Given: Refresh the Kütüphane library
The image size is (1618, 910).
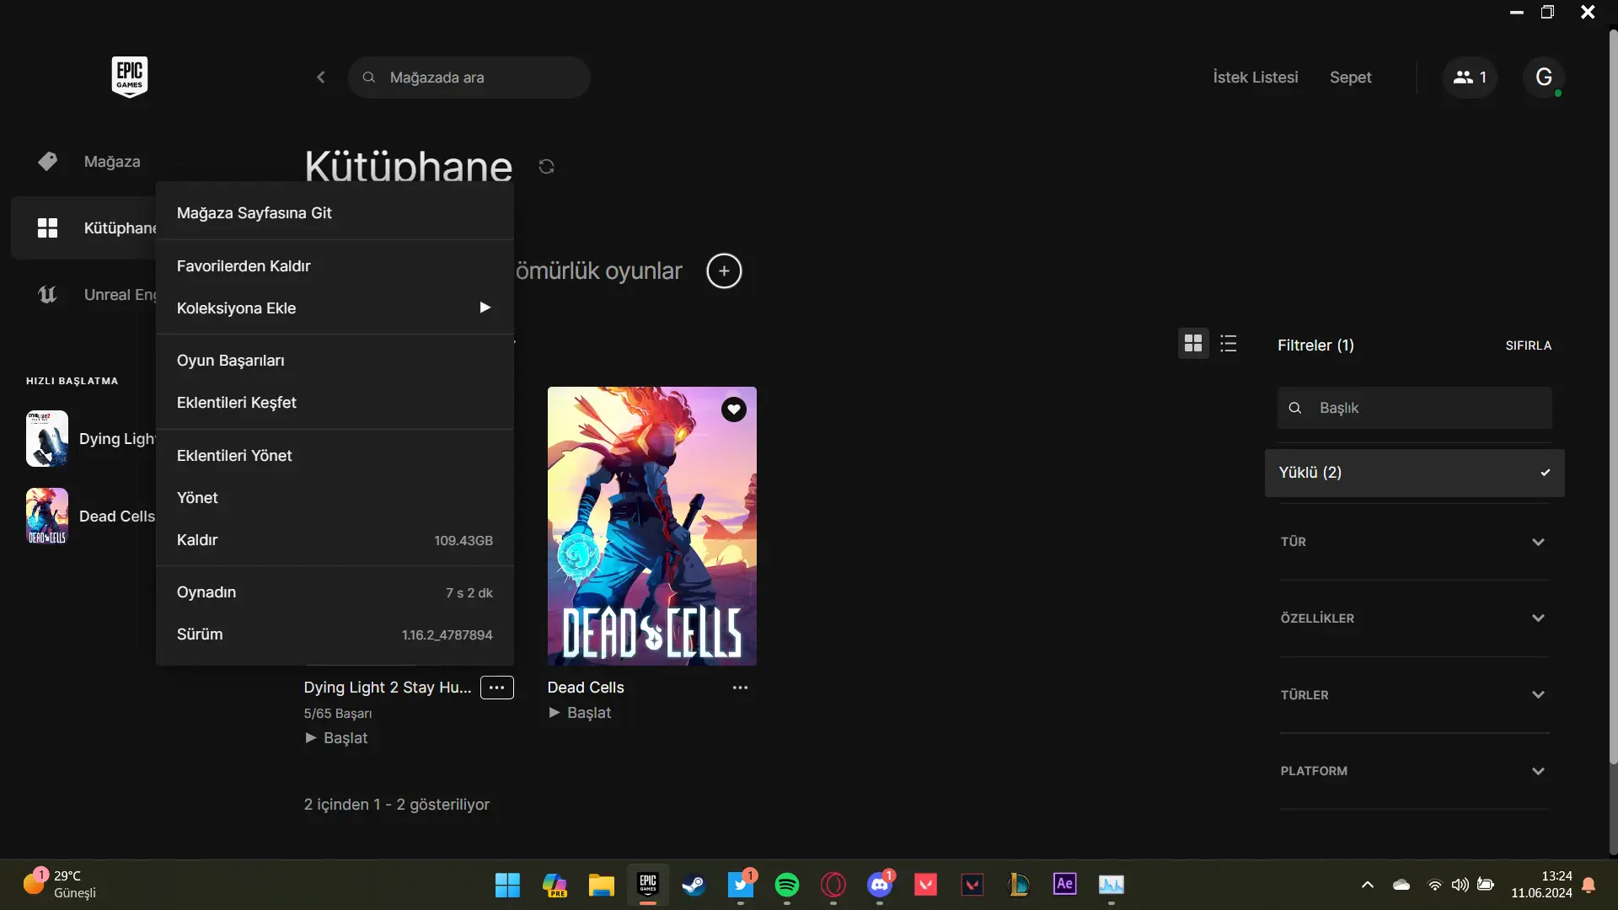Looking at the screenshot, I should (547, 167).
